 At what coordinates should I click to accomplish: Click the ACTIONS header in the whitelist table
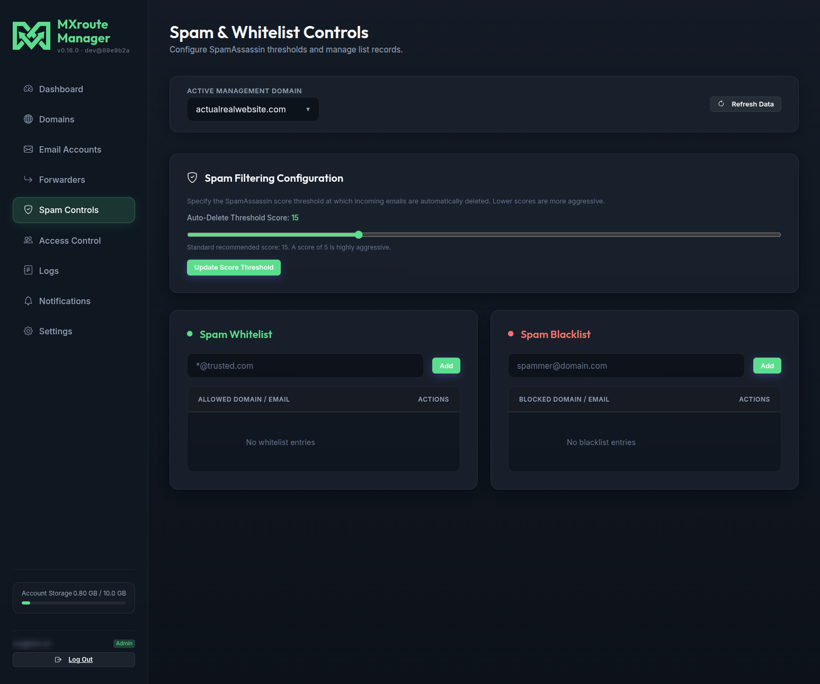click(x=433, y=399)
